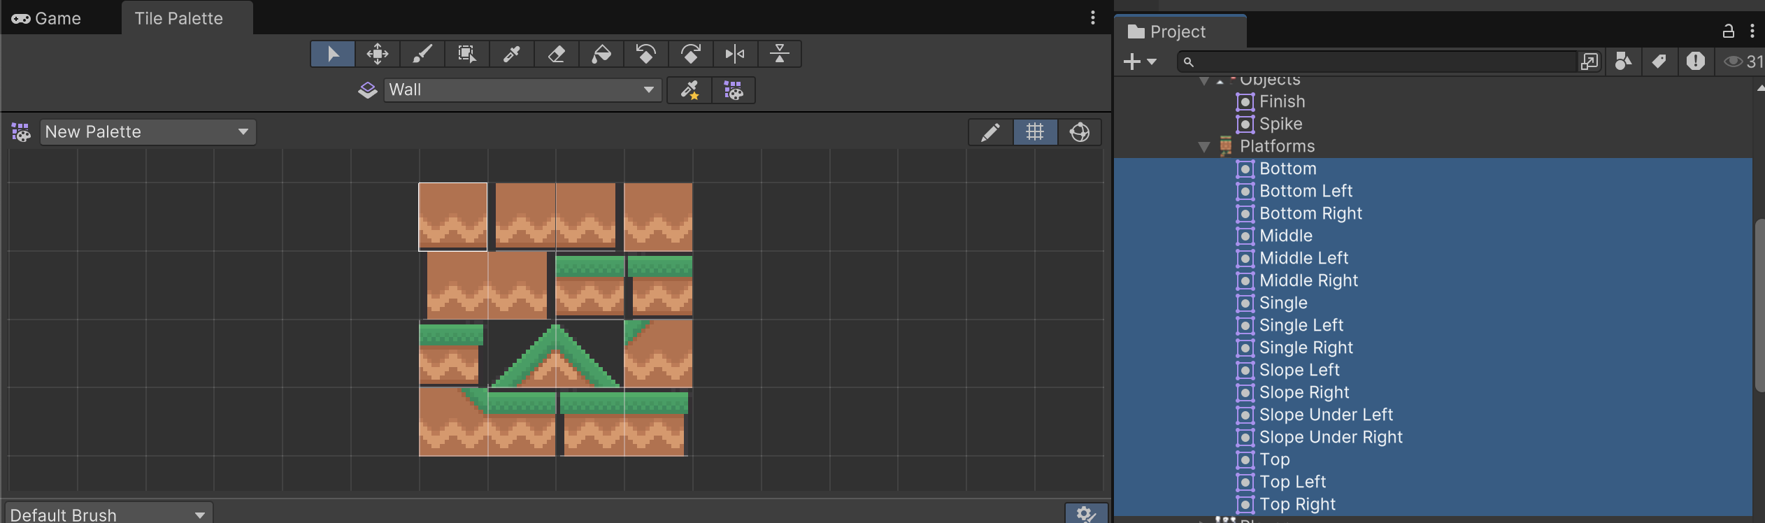This screenshot has width=1765, height=523.
Task: Select the Select tool arrow in Tile Palette
Action: tap(333, 54)
